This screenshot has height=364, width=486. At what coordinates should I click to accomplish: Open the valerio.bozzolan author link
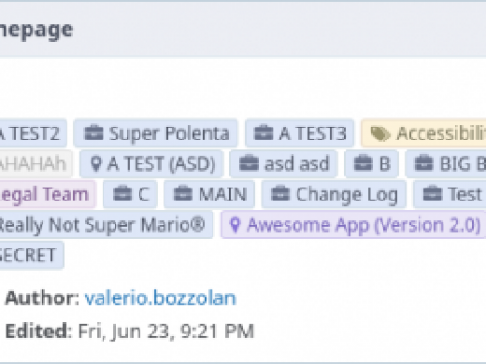(x=160, y=298)
